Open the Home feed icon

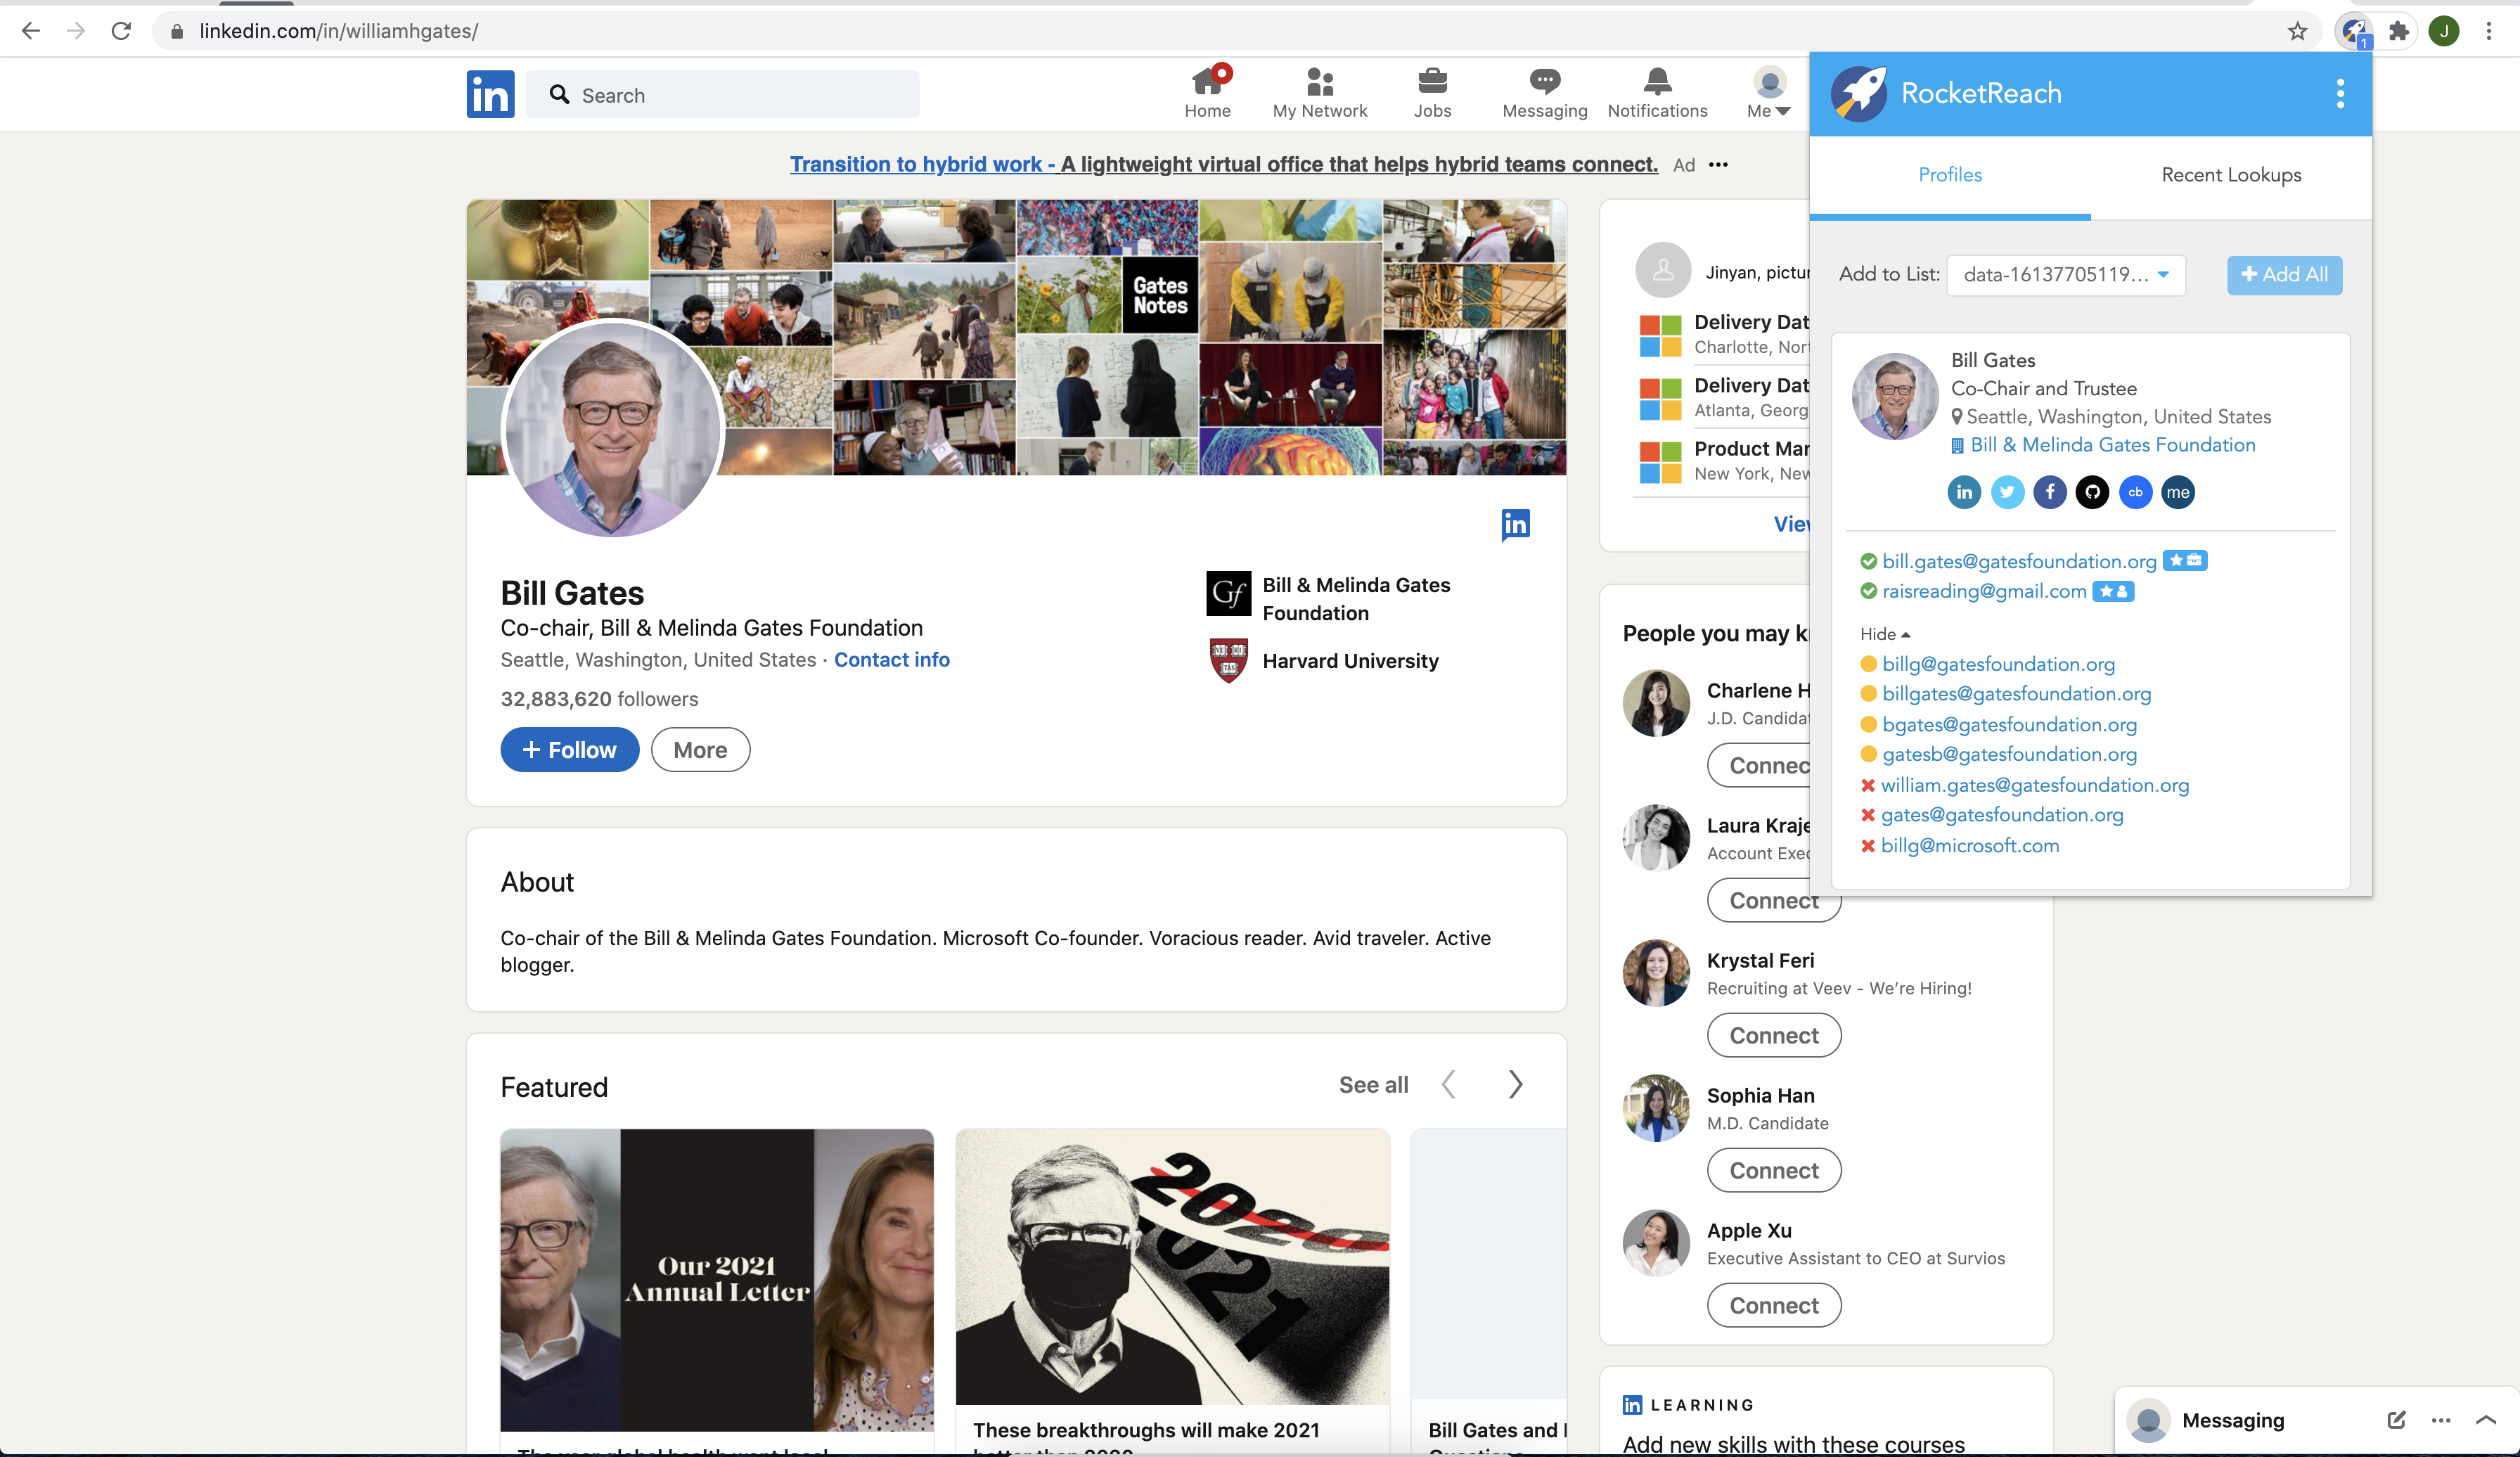1207,92
